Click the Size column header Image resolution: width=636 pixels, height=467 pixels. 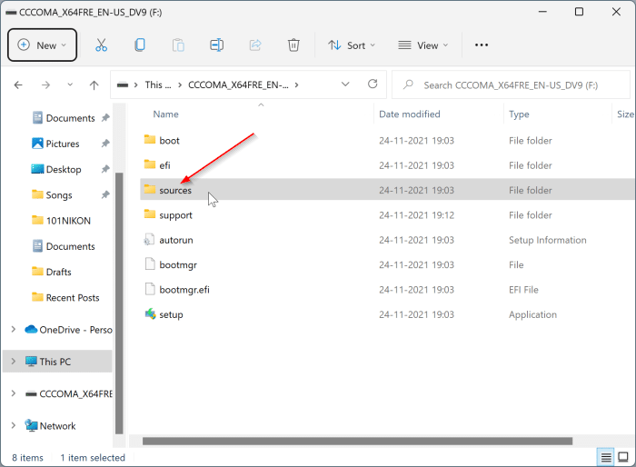(625, 114)
